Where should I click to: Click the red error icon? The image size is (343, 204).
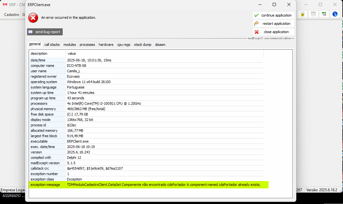(33, 18)
